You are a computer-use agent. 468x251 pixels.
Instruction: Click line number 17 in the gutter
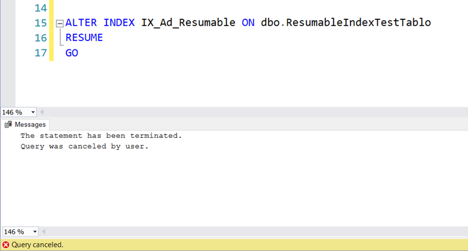[x=40, y=53]
